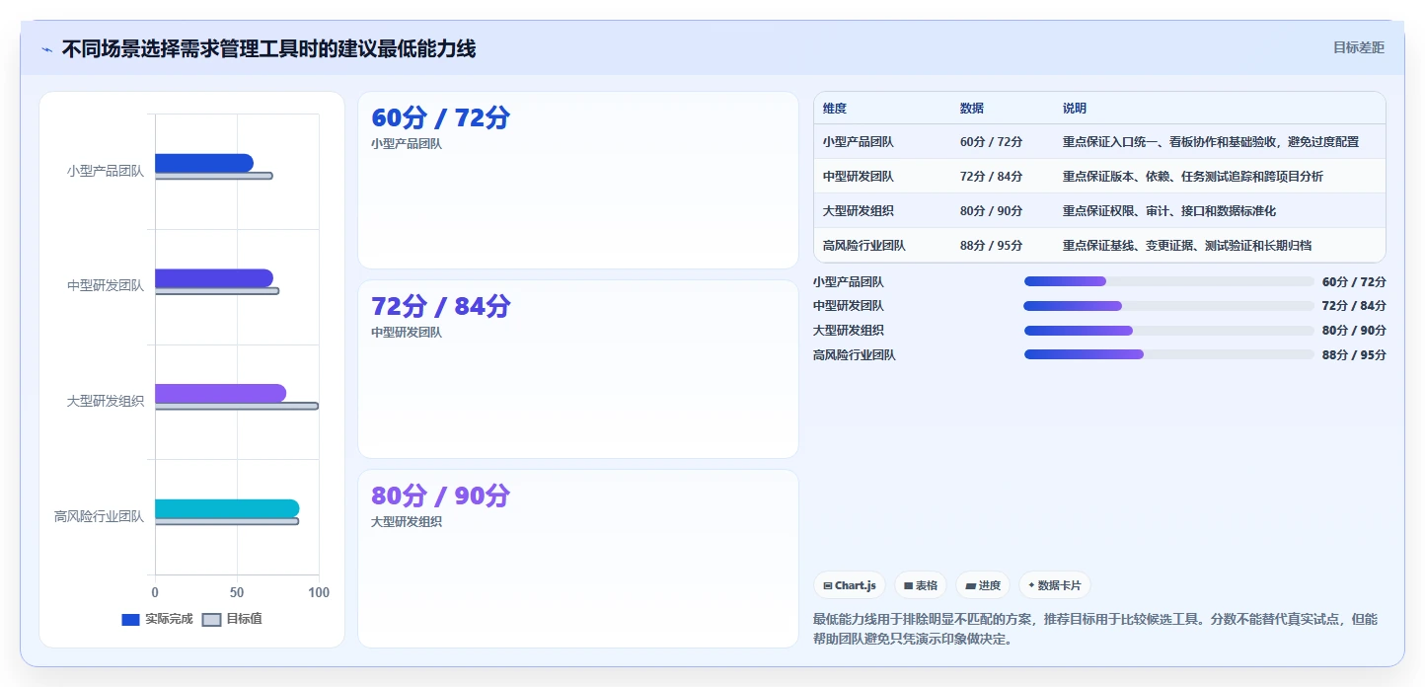Click the 重点保证版本、依赖、任务测试追踪和跨项目分析 description cell

pyautogui.click(x=1193, y=177)
